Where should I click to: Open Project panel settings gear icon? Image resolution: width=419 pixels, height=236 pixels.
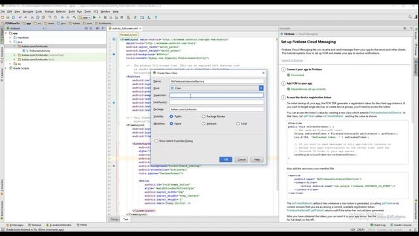click(x=98, y=28)
